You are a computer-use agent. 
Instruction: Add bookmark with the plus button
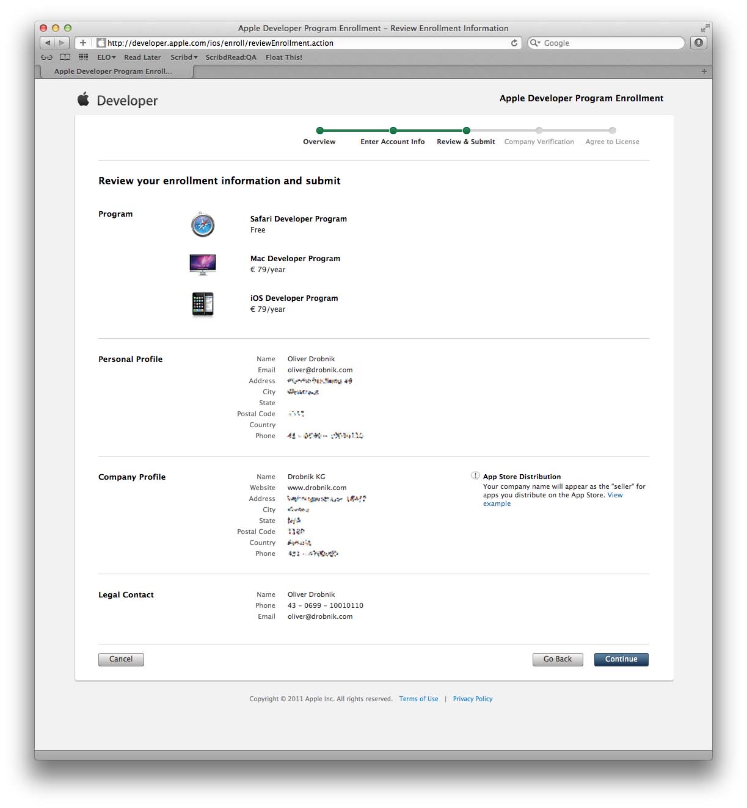tap(83, 43)
